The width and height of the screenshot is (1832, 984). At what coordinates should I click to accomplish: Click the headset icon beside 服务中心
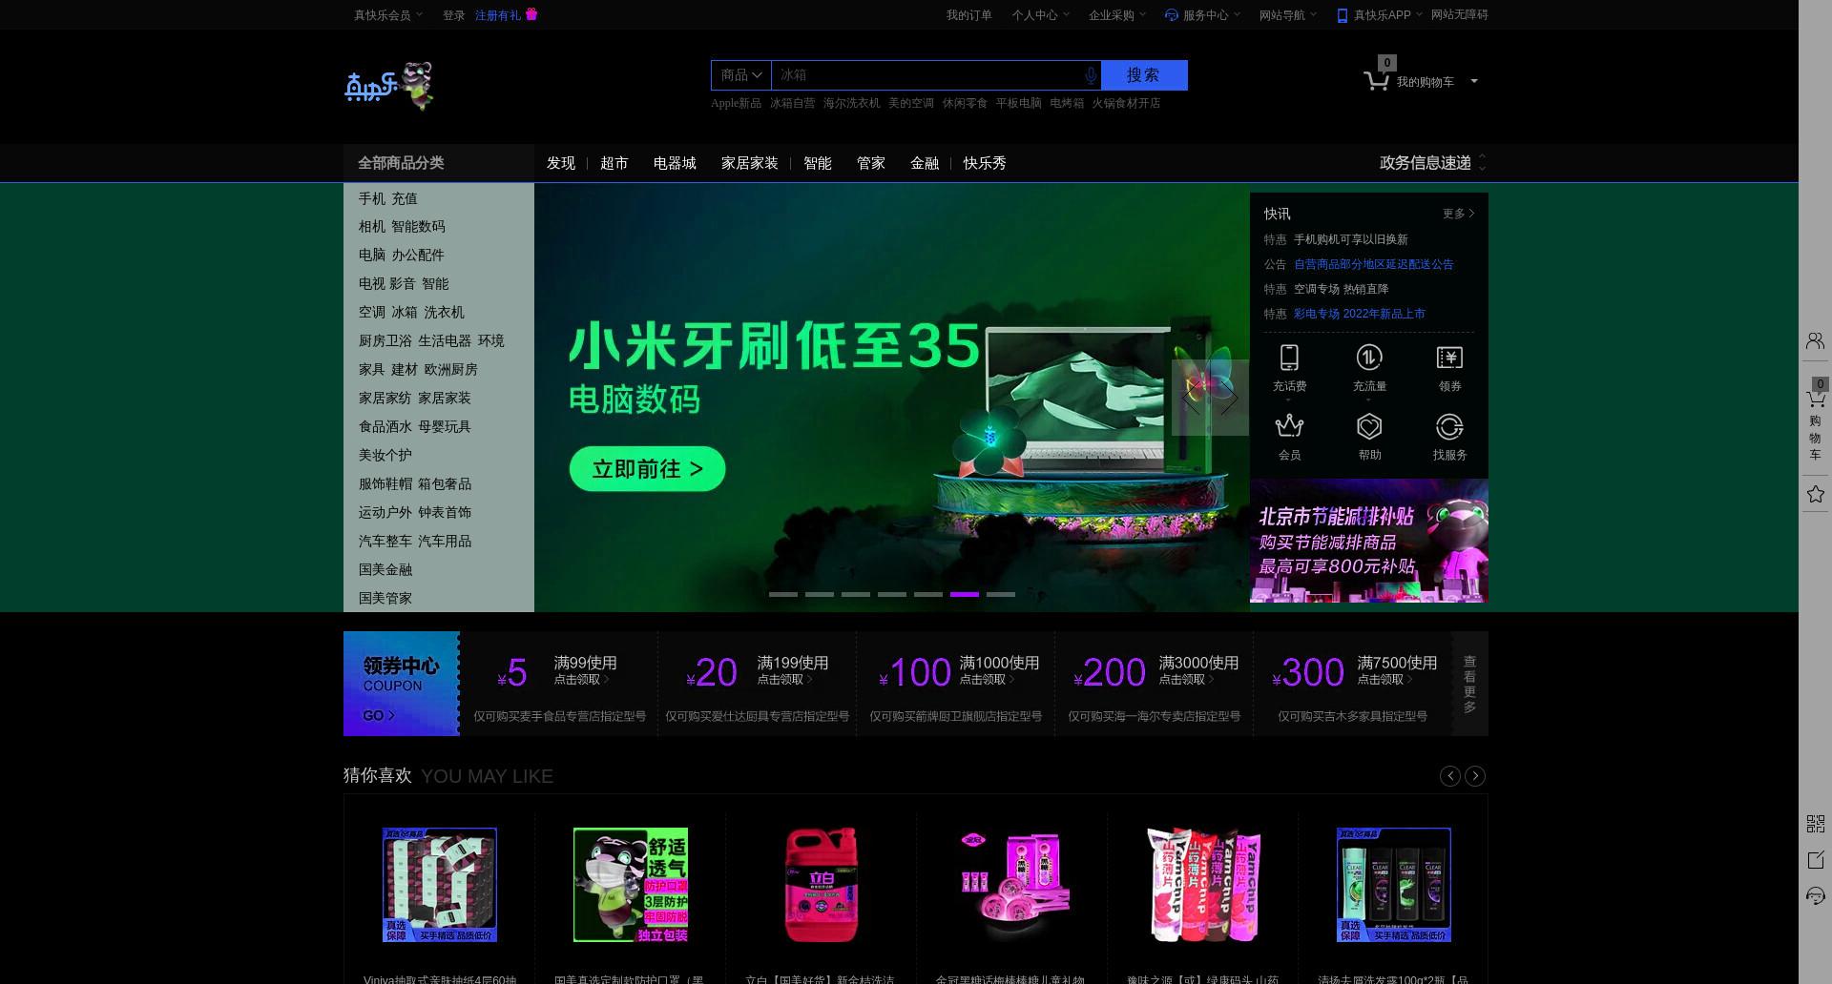[1172, 15]
